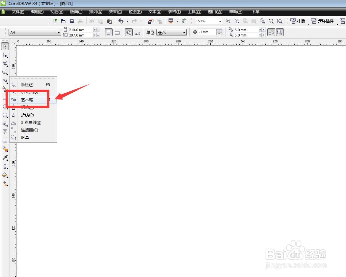Open the 150% zoom level dropdown
The width and height of the screenshot is (346, 277).
tap(220, 21)
